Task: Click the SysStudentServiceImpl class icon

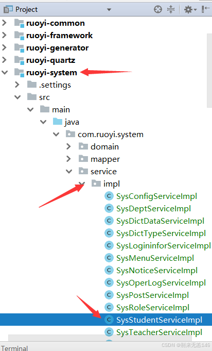Action: (109, 320)
